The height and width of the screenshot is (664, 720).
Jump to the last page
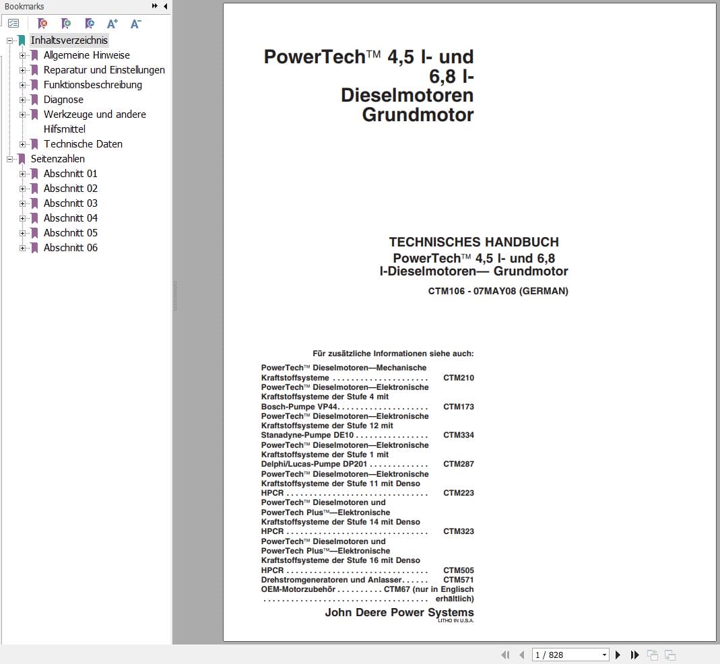click(x=635, y=655)
